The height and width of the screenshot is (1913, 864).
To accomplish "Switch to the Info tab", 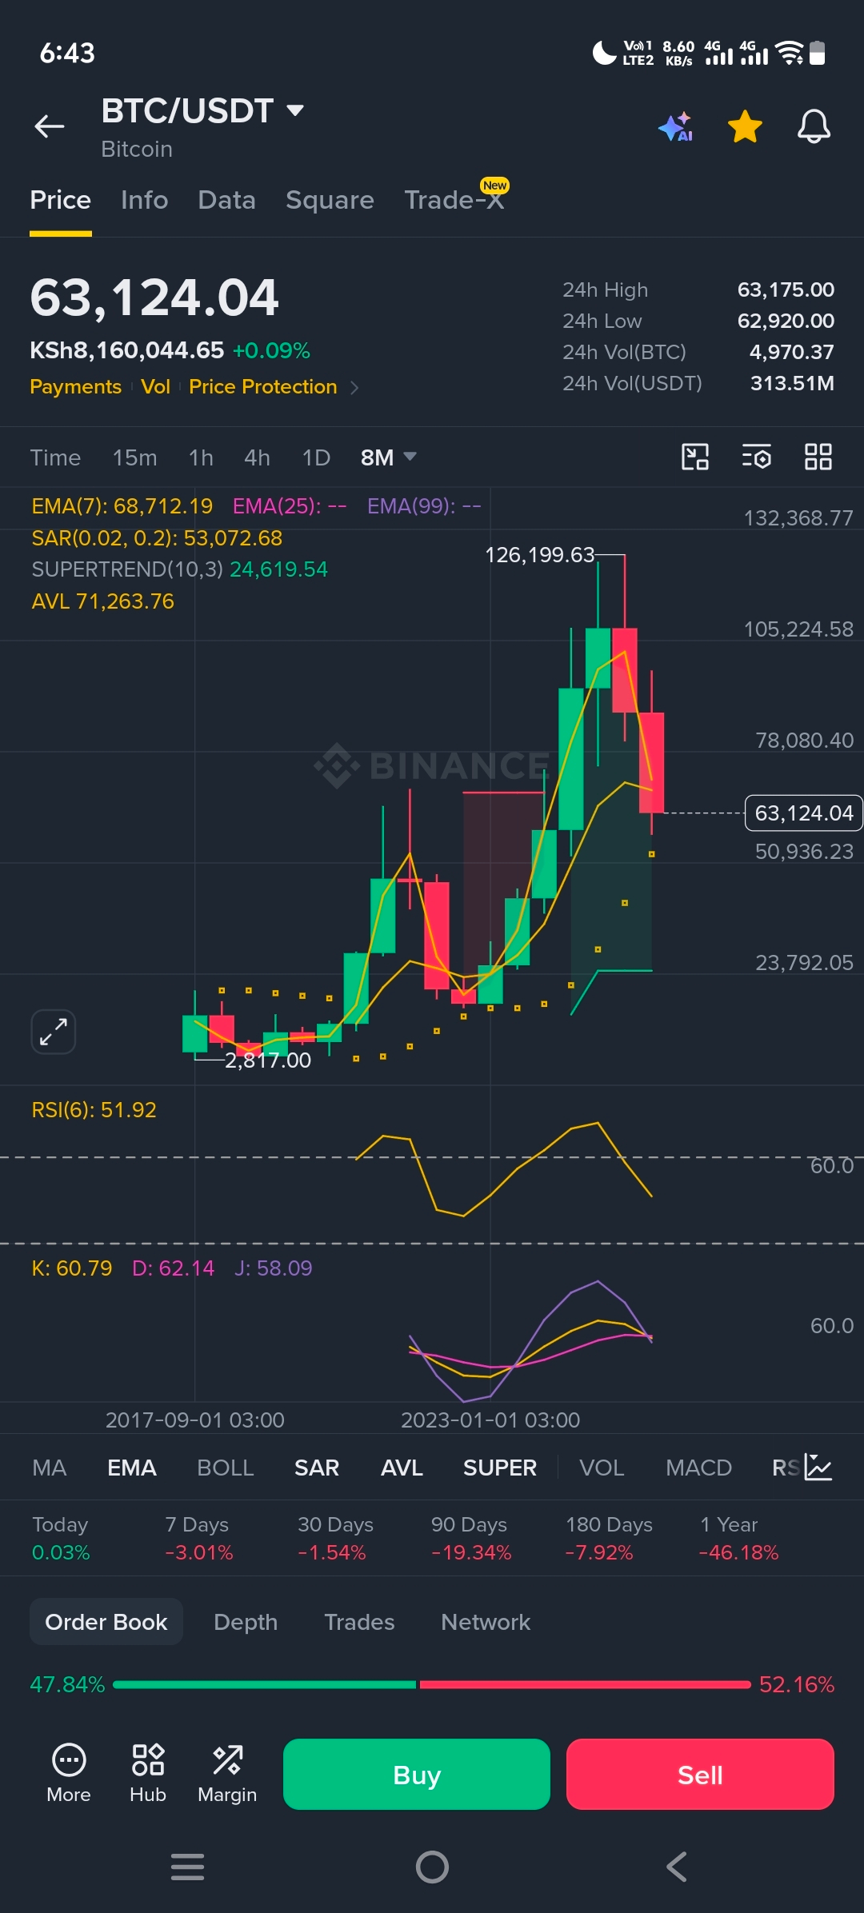I will pos(145,200).
